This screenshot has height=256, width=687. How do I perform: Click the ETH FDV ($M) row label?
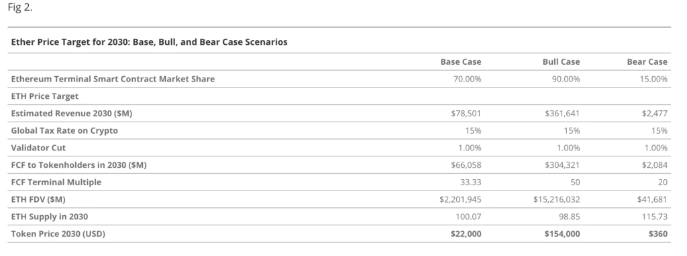pyautogui.click(x=38, y=199)
